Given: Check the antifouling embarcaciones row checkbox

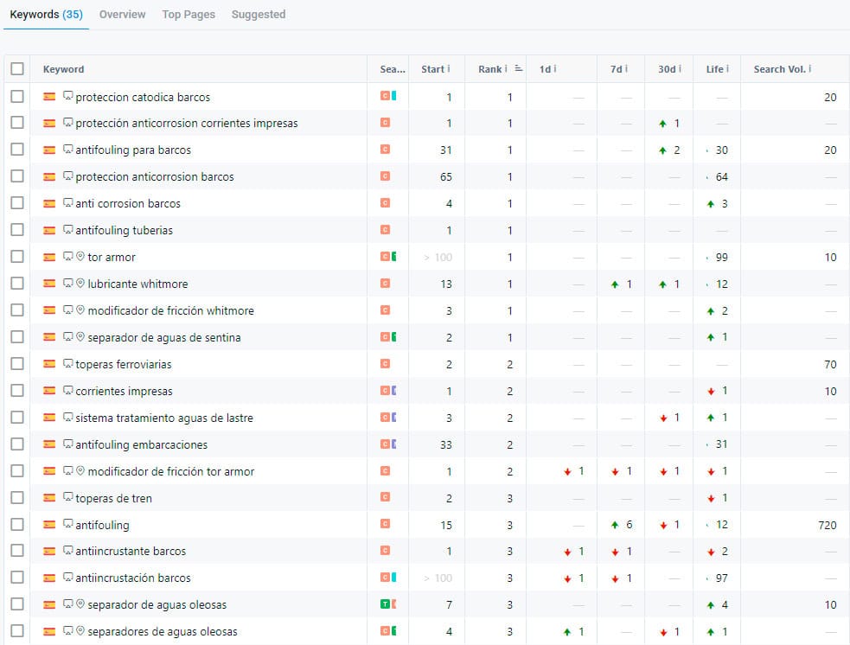Looking at the screenshot, I should tap(17, 444).
